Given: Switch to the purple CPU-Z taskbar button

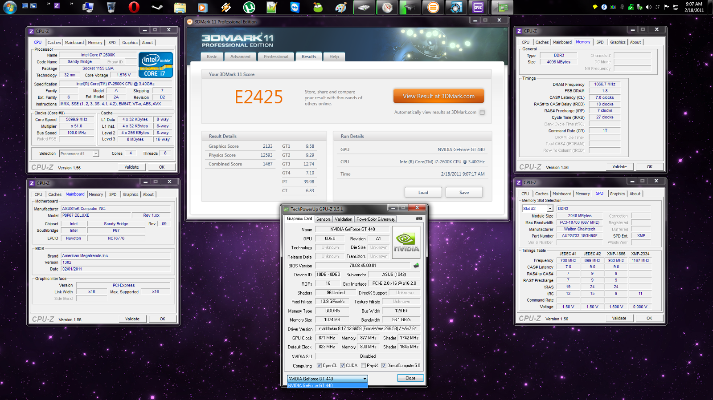Looking at the screenshot, I should [x=478, y=7].
